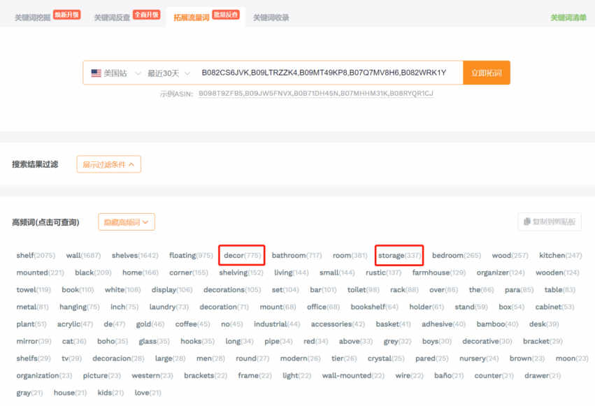Click high-frequency word bathroom(717)
This screenshot has width=595, height=406.
coord(296,255)
